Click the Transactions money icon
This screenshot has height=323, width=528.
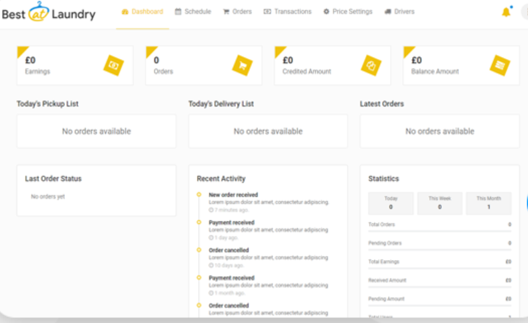pyautogui.click(x=267, y=12)
